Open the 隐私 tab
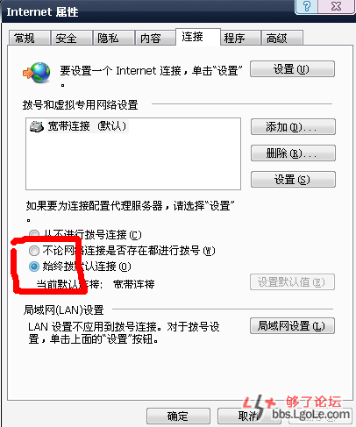The width and height of the screenshot is (356, 427). (114, 38)
